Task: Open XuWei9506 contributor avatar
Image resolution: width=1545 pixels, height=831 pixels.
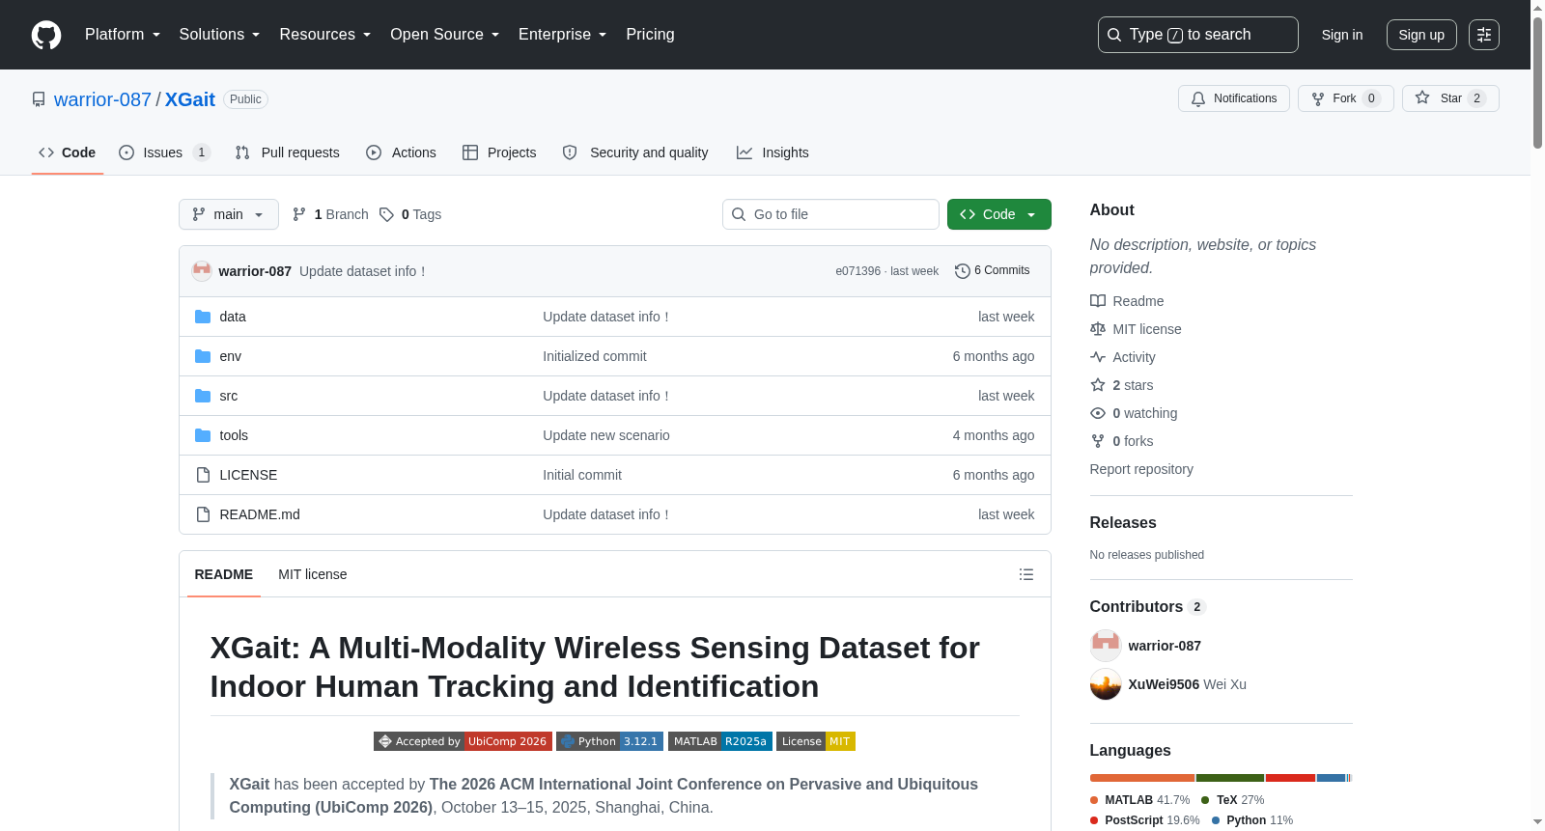Action: coord(1106,684)
